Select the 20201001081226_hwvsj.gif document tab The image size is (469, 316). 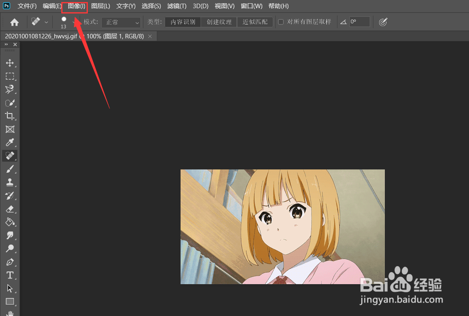74,36
